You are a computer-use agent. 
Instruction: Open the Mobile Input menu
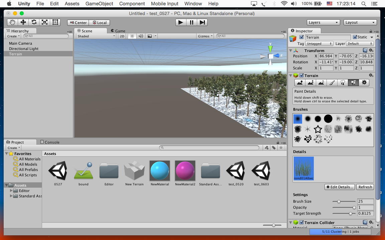(164, 4)
